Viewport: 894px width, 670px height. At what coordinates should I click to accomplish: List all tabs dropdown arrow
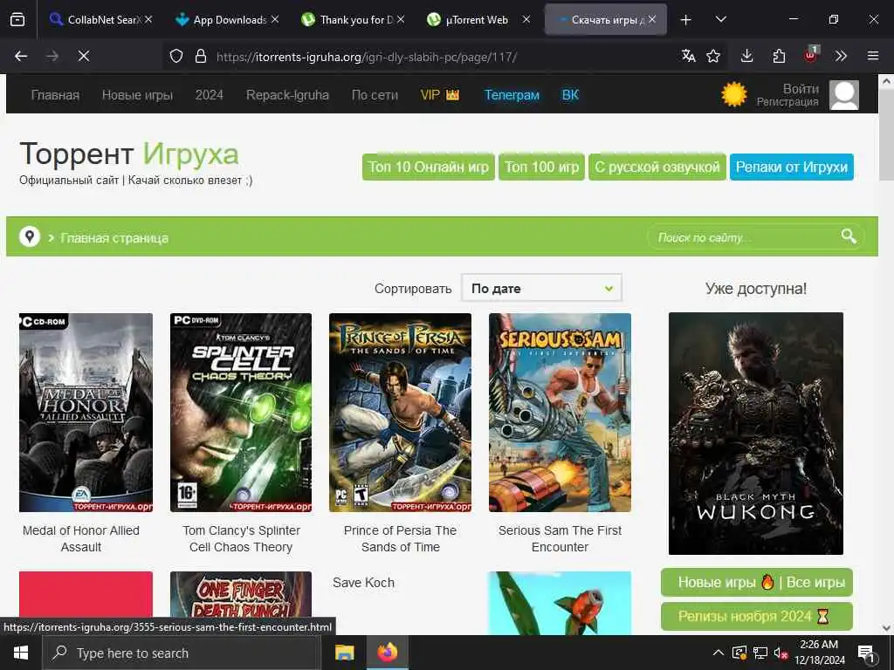(720, 19)
